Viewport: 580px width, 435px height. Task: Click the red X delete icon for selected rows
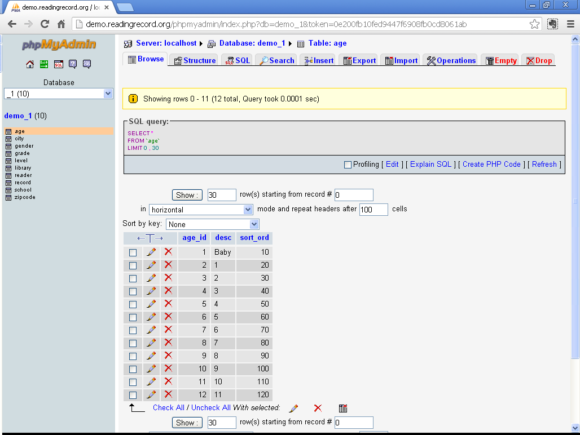318,408
